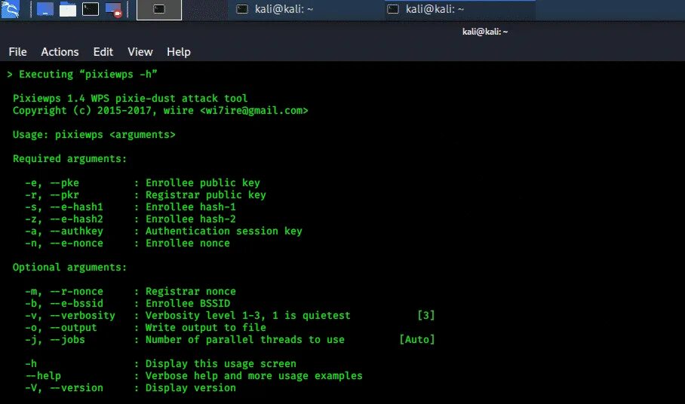Screen dimensions: 685x404
Task: Click the Enrollee hash-2 description
Action: click(190, 219)
